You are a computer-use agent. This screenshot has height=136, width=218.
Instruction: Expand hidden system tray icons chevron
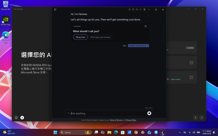(x=180, y=132)
